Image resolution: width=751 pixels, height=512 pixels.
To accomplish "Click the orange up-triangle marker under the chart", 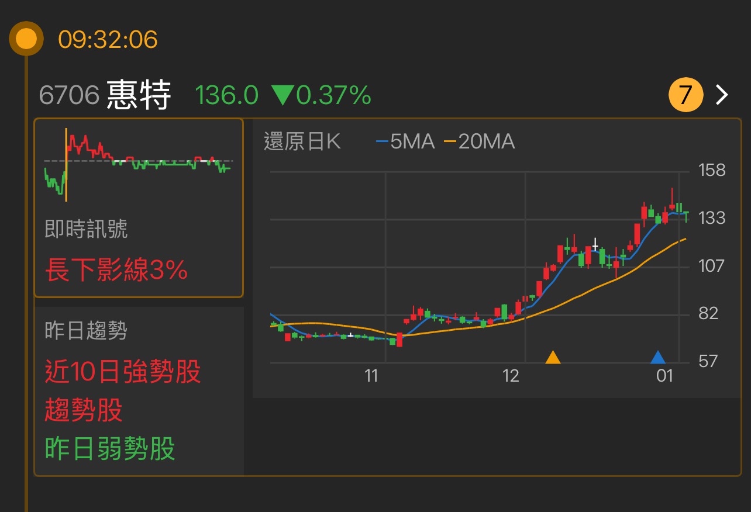I will pyautogui.click(x=553, y=358).
